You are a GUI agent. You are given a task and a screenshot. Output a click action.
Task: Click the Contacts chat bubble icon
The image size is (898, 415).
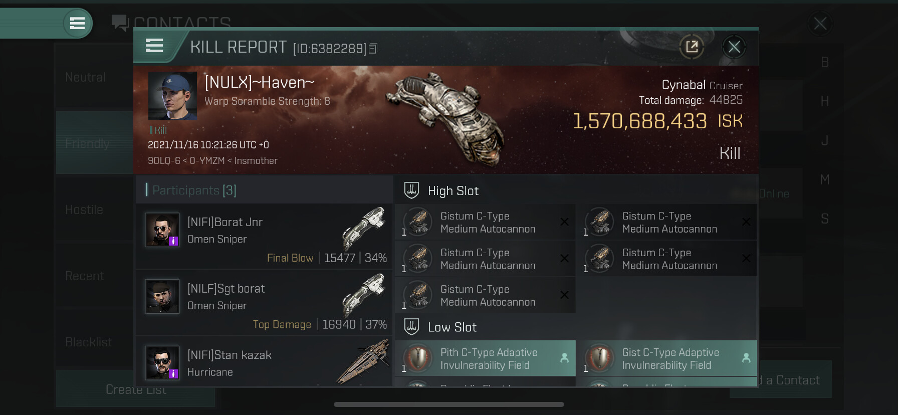click(x=120, y=23)
